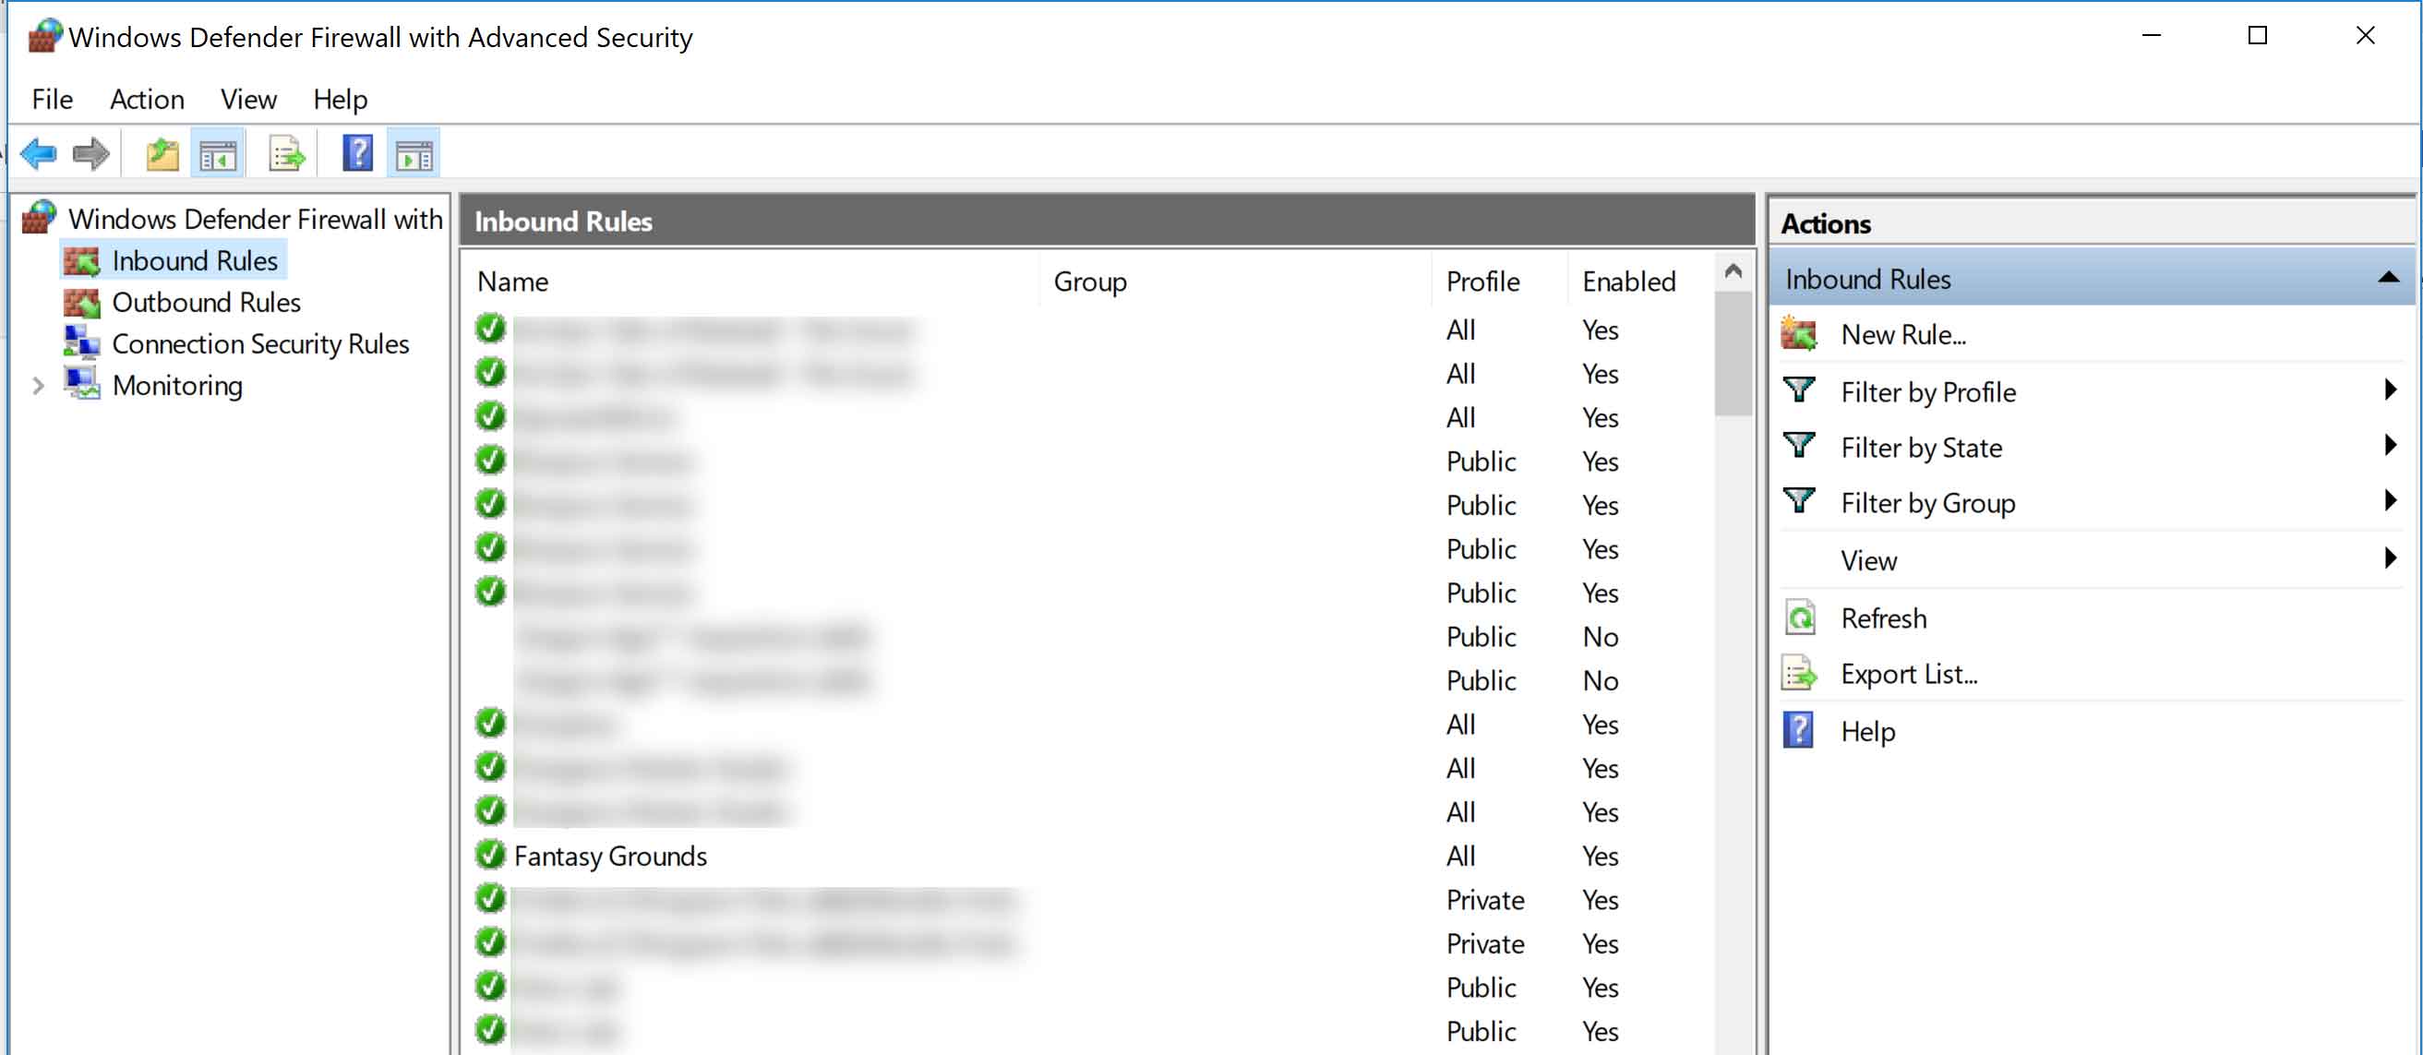Click Refresh in Actions pane

1883,617
